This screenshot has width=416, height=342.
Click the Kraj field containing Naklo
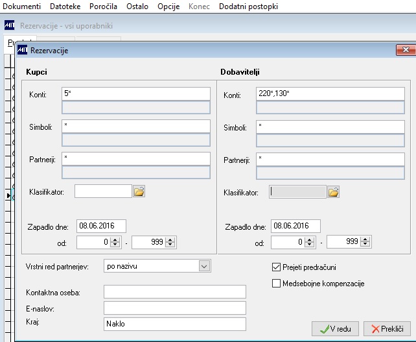pyautogui.click(x=175, y=324)
